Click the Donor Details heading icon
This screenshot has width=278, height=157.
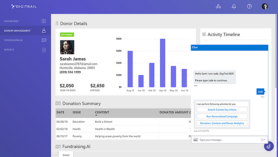pyautogui.click(x=57, y=23)
